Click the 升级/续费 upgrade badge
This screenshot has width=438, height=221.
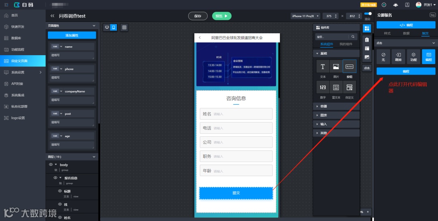pyautogui.click(x=368, y=5)
